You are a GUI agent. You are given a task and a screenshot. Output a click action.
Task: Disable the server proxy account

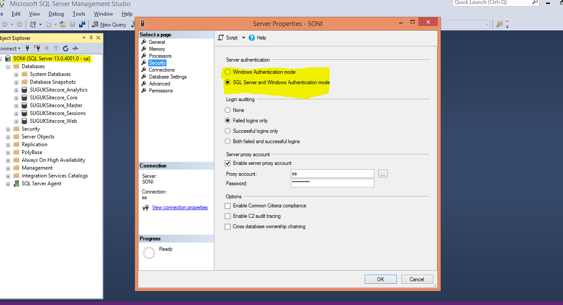click(227, 163)
